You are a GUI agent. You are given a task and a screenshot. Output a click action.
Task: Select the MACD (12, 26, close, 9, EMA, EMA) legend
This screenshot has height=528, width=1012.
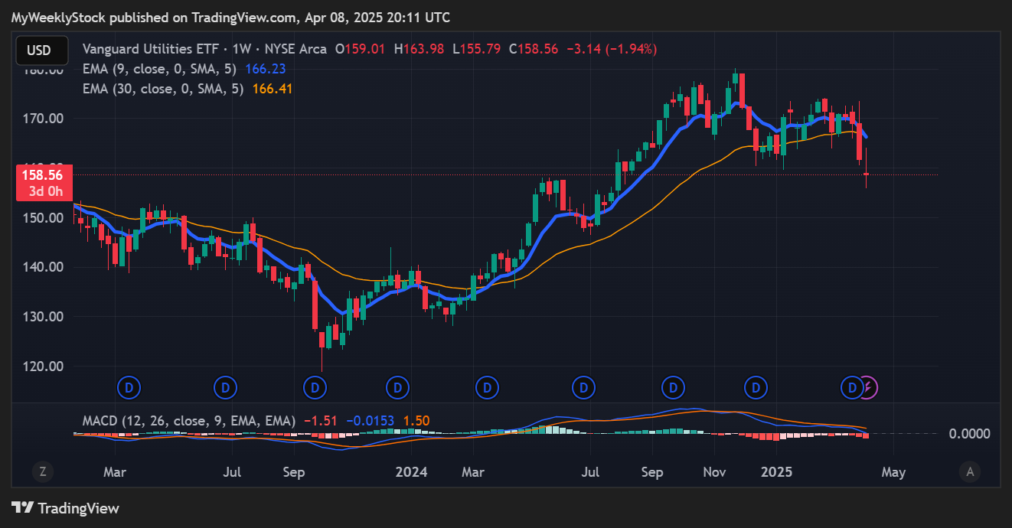[x=189, y=421]
